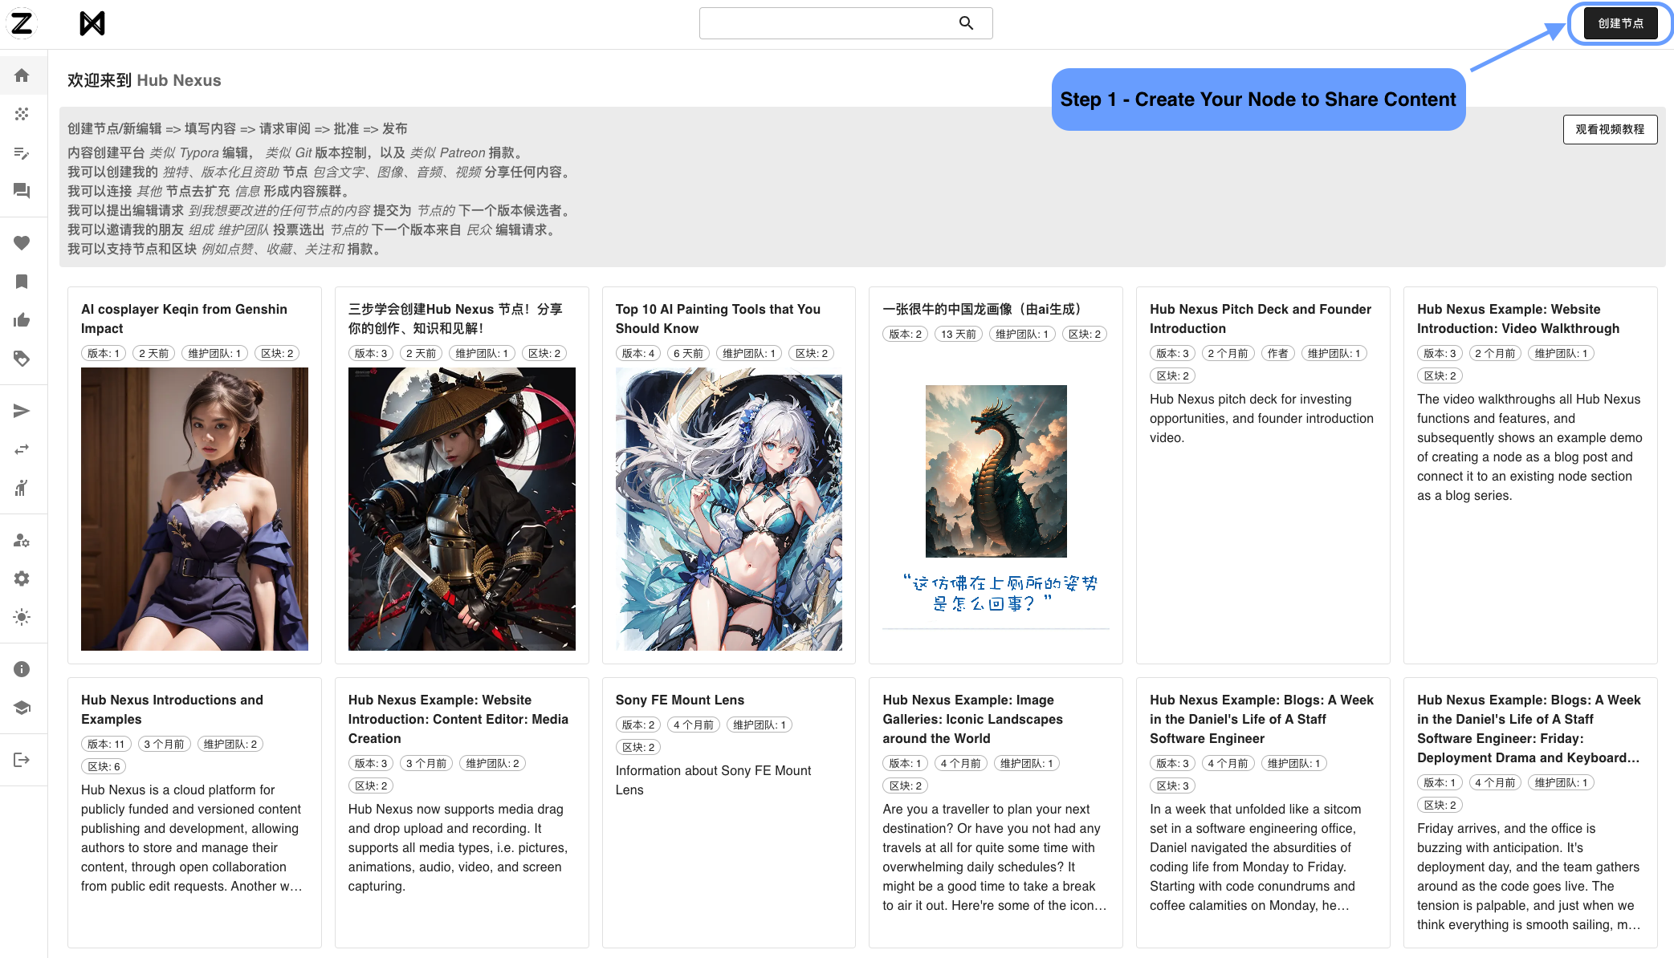
Task: Open 'Sony FE Mount Lens' card title
Action: [680, 700]
